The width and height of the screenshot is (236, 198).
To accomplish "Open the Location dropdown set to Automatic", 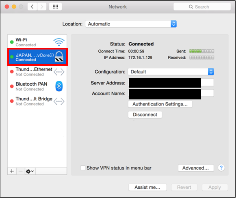I will click(131, 24).
